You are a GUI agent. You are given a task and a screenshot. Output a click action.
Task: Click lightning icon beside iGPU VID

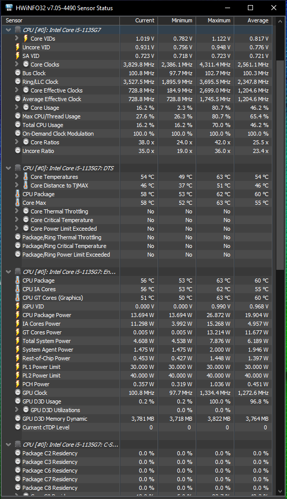point(18,306)
